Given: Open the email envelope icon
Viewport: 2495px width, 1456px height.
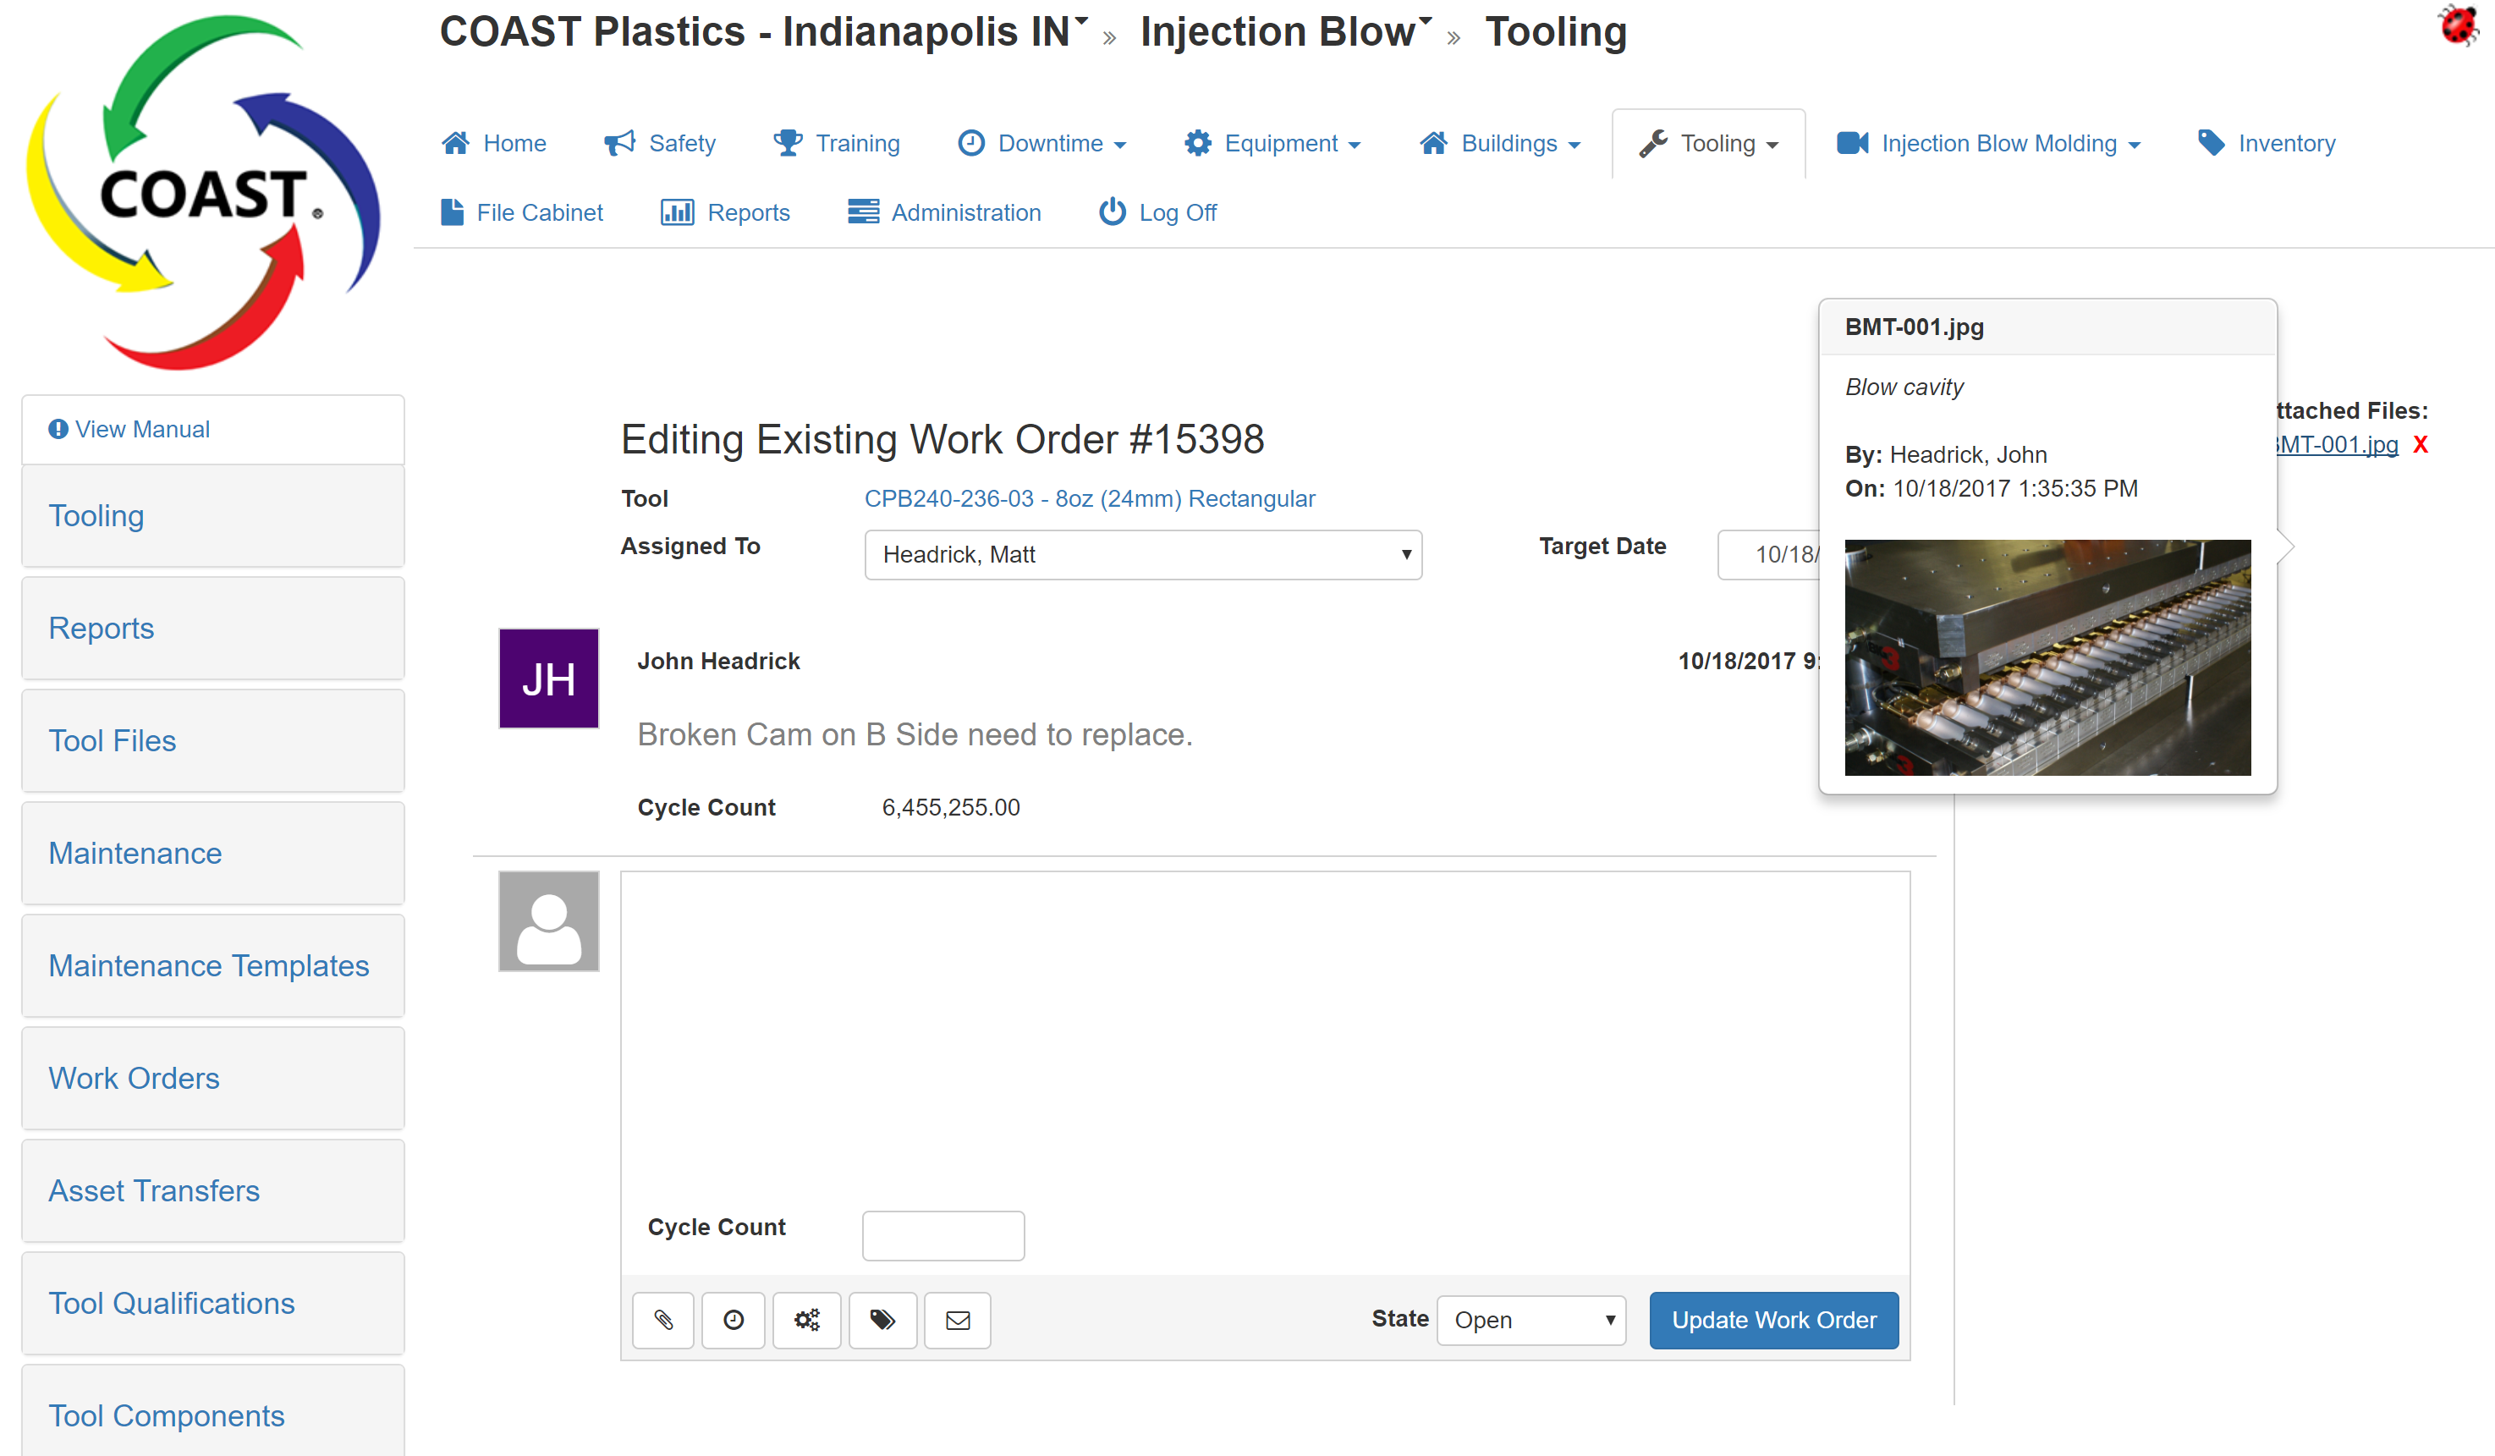Looking at the screenshot, I should pos(956,1320).
